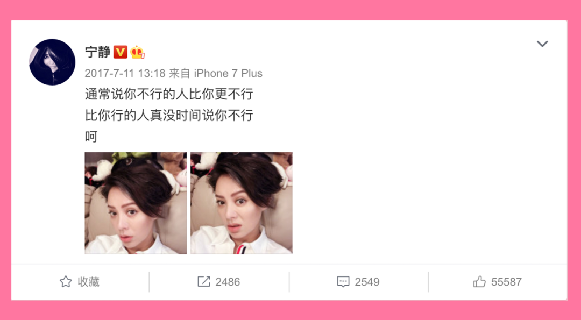Image resolution: width=581 pixels, height=320 pixels.
Task: Click the 收藏 favorite label
Action: click(x=89, y=282)
